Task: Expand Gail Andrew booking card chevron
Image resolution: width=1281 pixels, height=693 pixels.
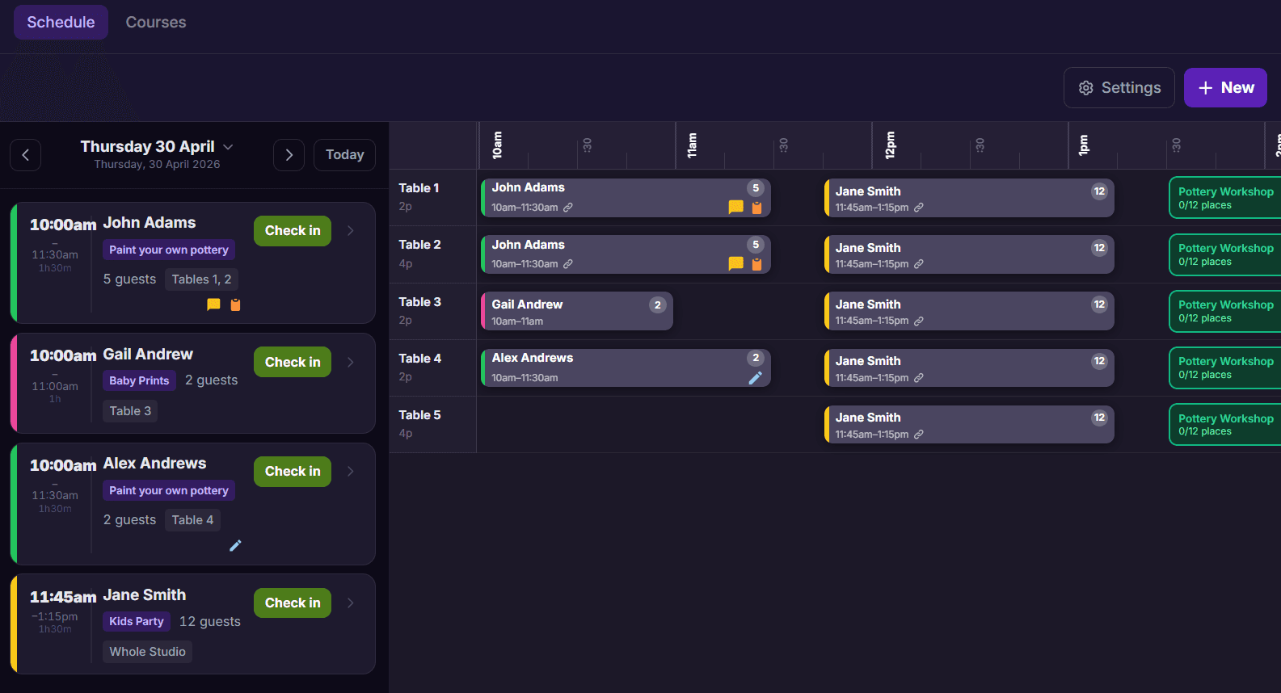Action: [351, 363]
